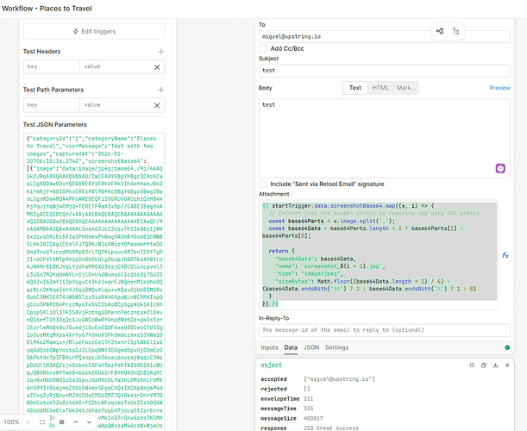Open the Settings tab
Image resolution: width=527 pixels, height=431 pixels.
point(336,347)
